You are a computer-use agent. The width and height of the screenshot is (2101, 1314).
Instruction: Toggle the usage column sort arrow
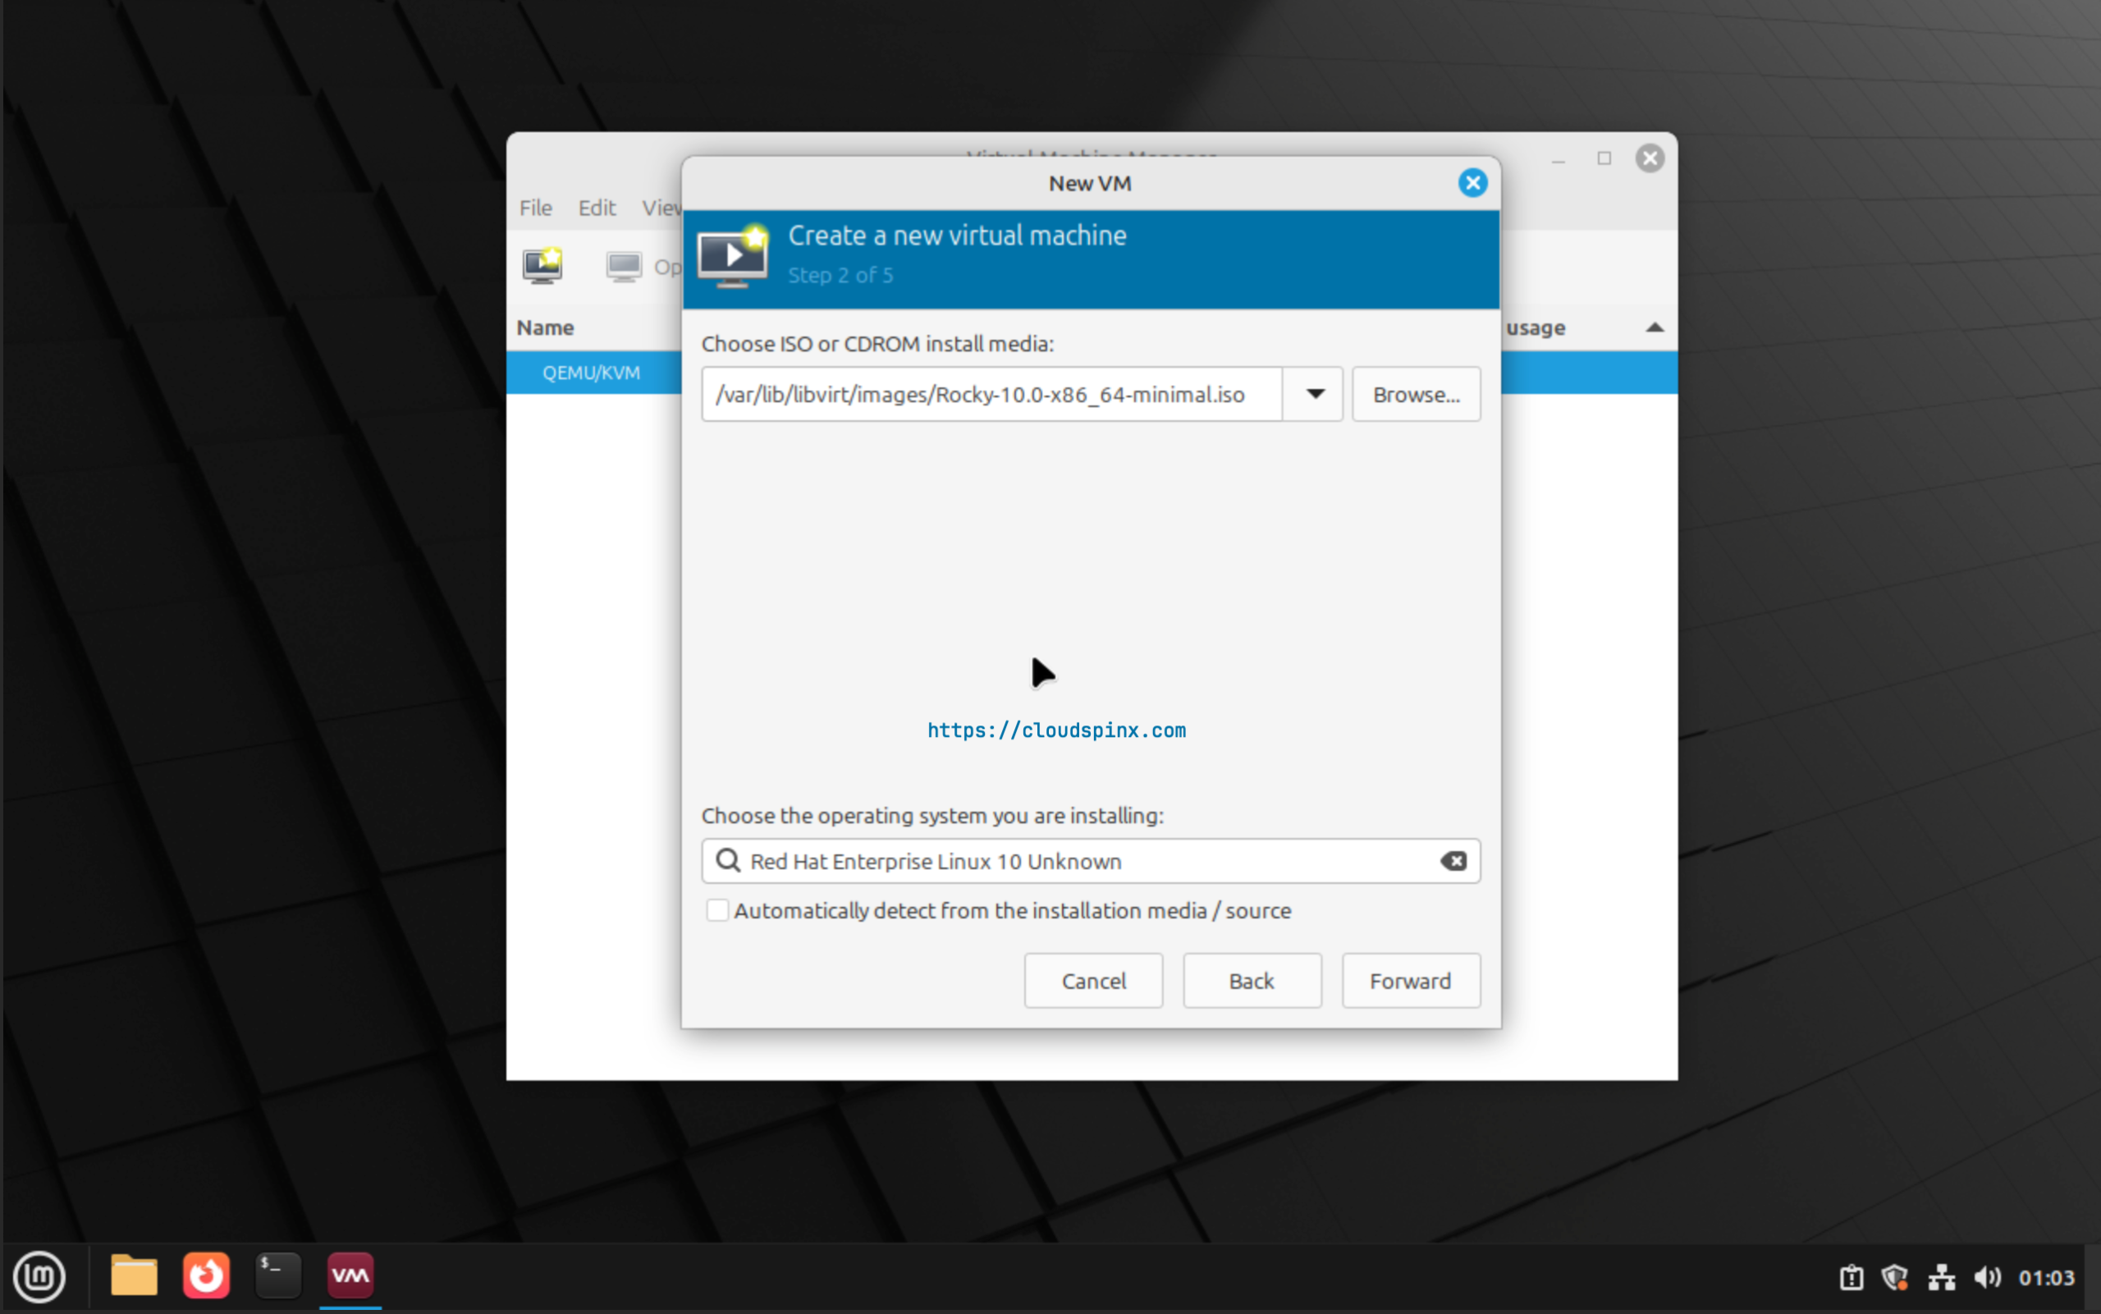(1655, 327)
